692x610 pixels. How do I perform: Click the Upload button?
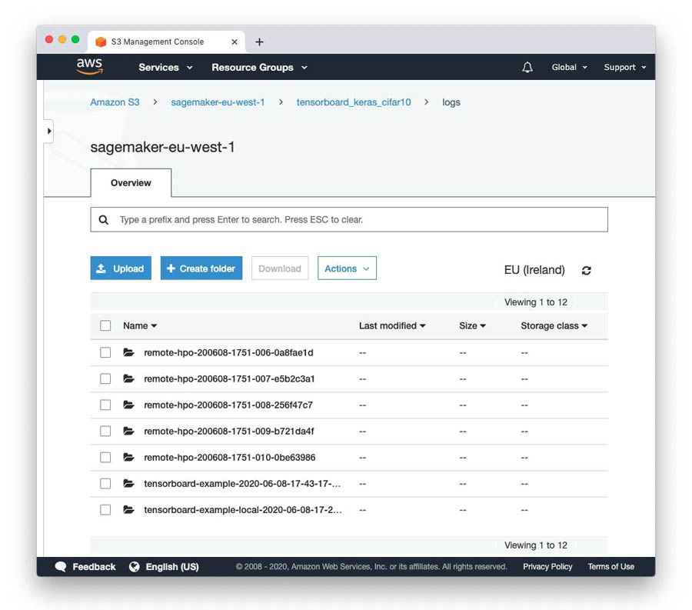121,268
